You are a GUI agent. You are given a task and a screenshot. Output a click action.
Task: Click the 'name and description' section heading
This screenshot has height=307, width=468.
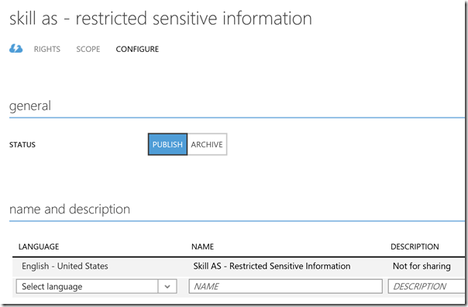70,209
